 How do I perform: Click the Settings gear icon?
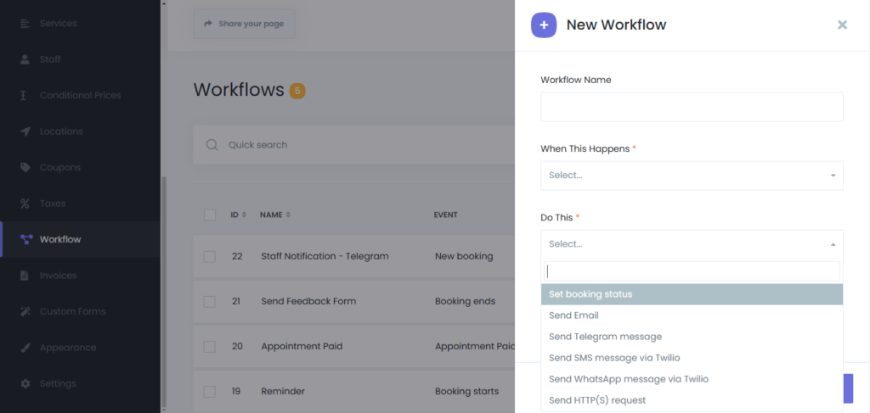25,383
